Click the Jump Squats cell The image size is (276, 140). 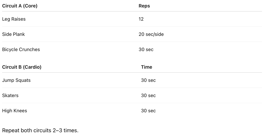click(16, 80)
